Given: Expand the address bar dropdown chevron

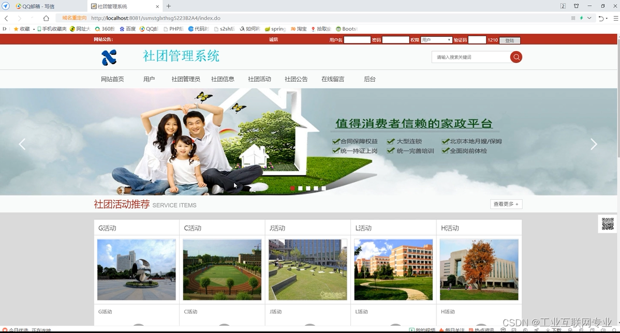Looking at the screenshot, I should 589,18.
